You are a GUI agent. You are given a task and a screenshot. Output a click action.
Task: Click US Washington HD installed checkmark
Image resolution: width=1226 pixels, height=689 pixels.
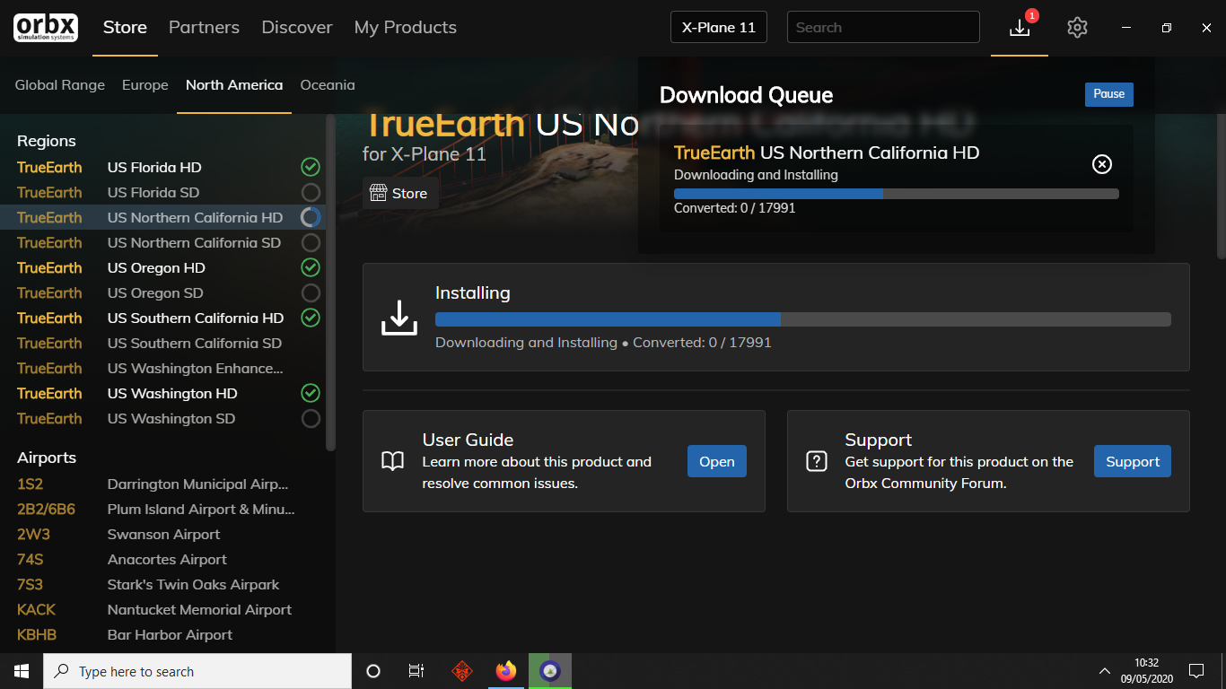pos(311,393)
